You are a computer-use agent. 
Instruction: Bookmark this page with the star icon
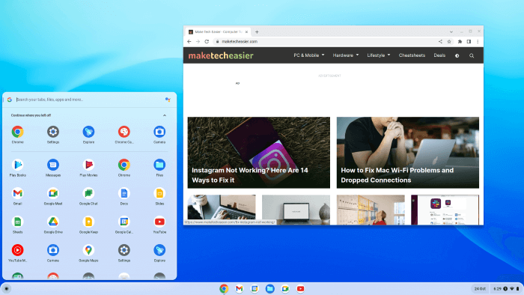coord(449,41)
